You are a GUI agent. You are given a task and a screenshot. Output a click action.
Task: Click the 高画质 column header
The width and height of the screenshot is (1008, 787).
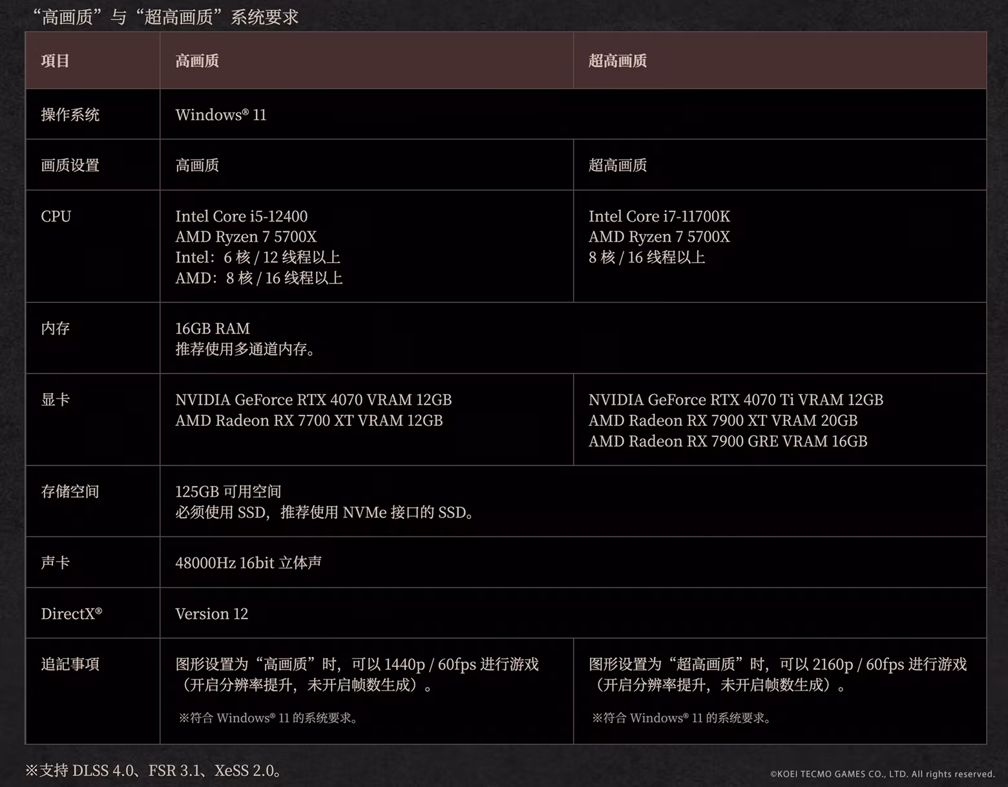click(197, 61)
